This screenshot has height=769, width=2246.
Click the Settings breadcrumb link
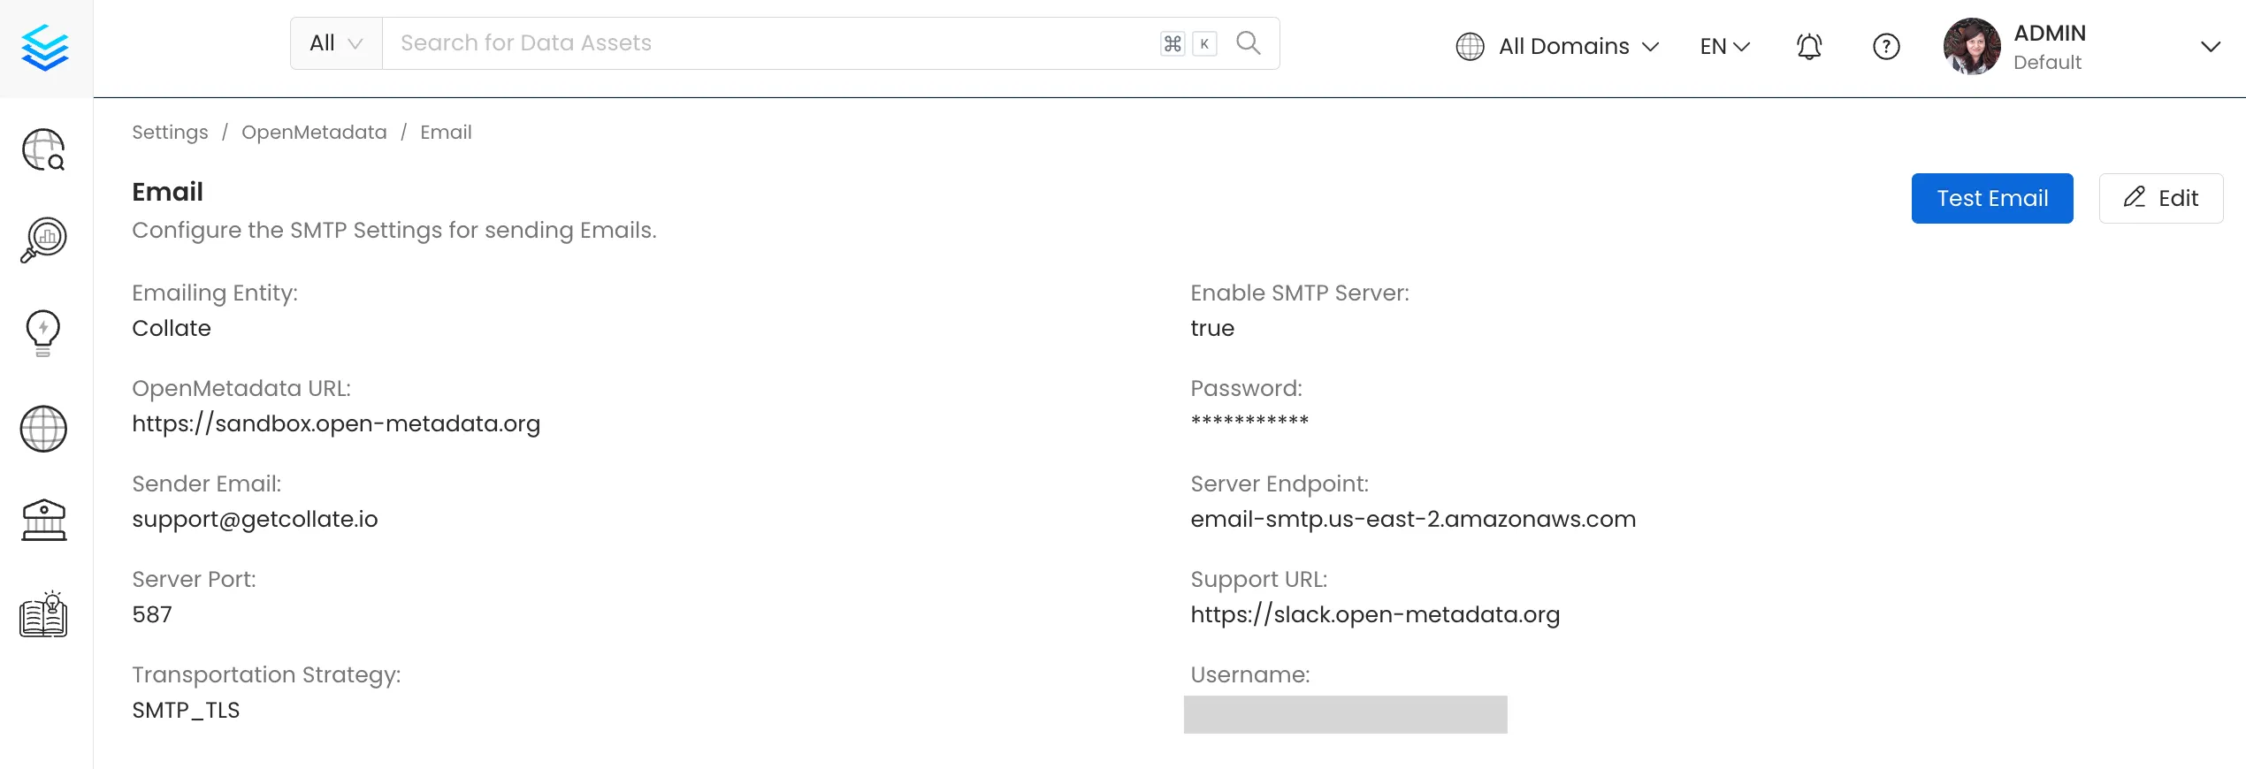[170, 132]
